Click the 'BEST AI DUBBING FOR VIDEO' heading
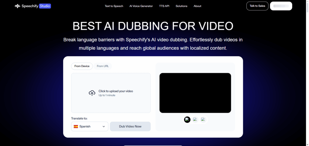This screenshot has height=146, width=309. click(153, 26)
